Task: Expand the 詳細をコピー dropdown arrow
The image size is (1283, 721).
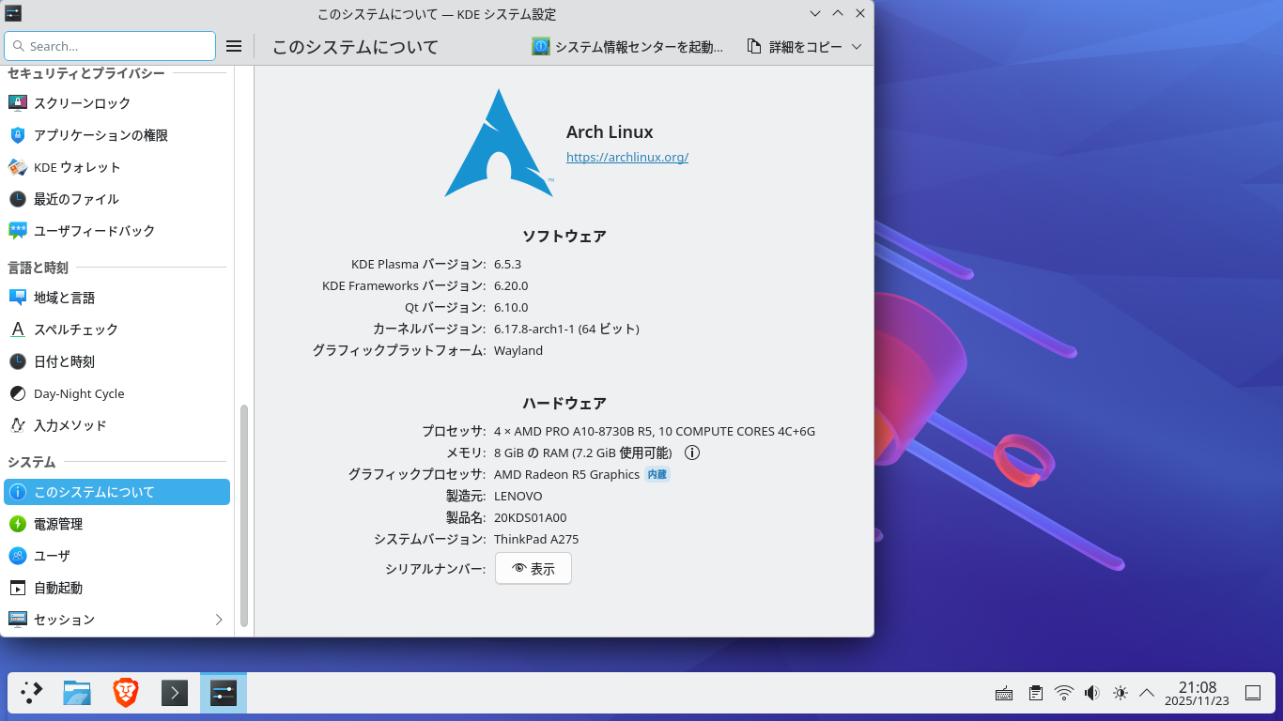Action: click(x=856, y=46)
